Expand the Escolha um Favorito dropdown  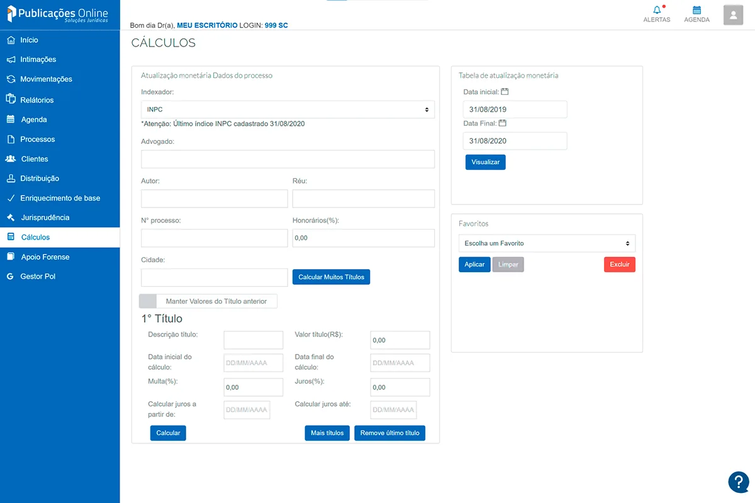[x=547, y=243]
